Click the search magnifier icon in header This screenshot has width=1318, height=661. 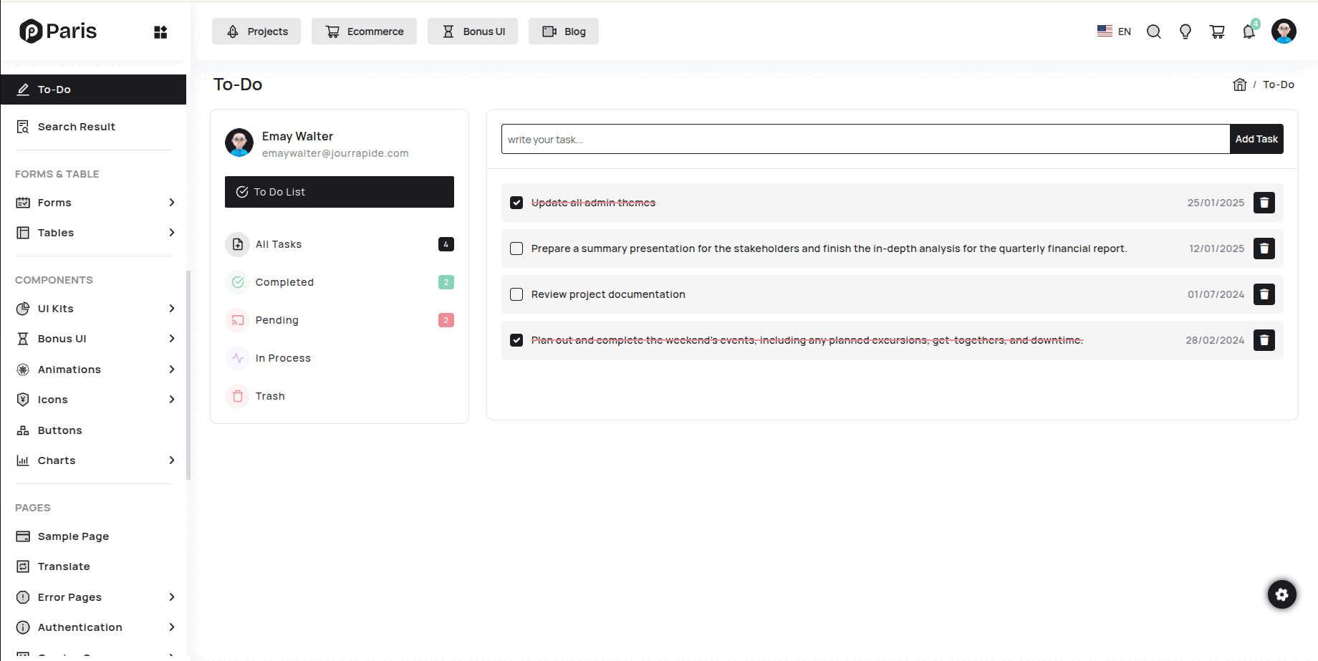1153,32
